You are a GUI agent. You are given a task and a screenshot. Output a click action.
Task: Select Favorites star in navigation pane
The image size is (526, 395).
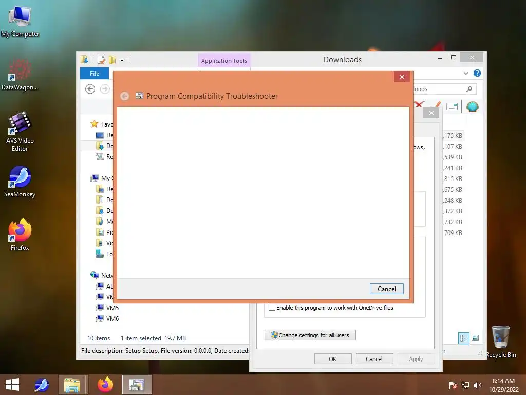(x=95, y=124)
